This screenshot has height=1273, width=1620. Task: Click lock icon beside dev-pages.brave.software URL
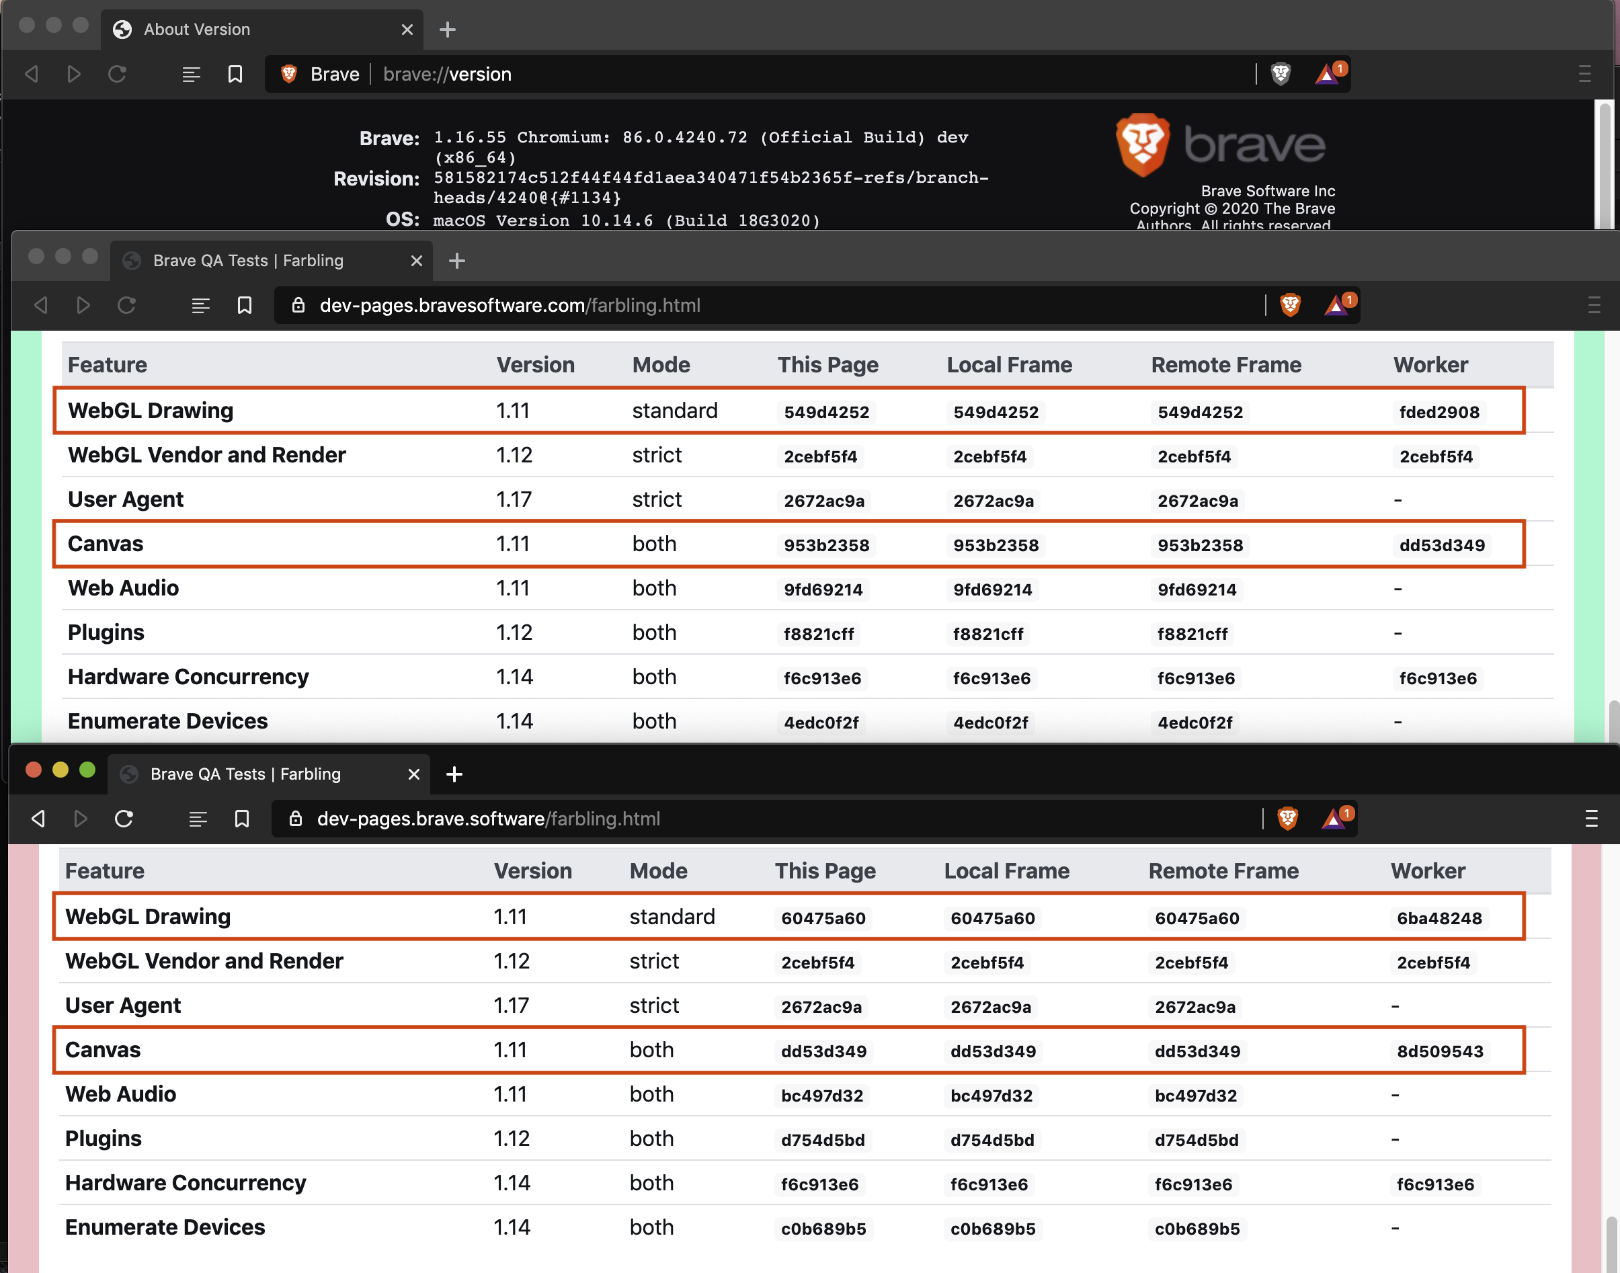(x=296, y=819)
